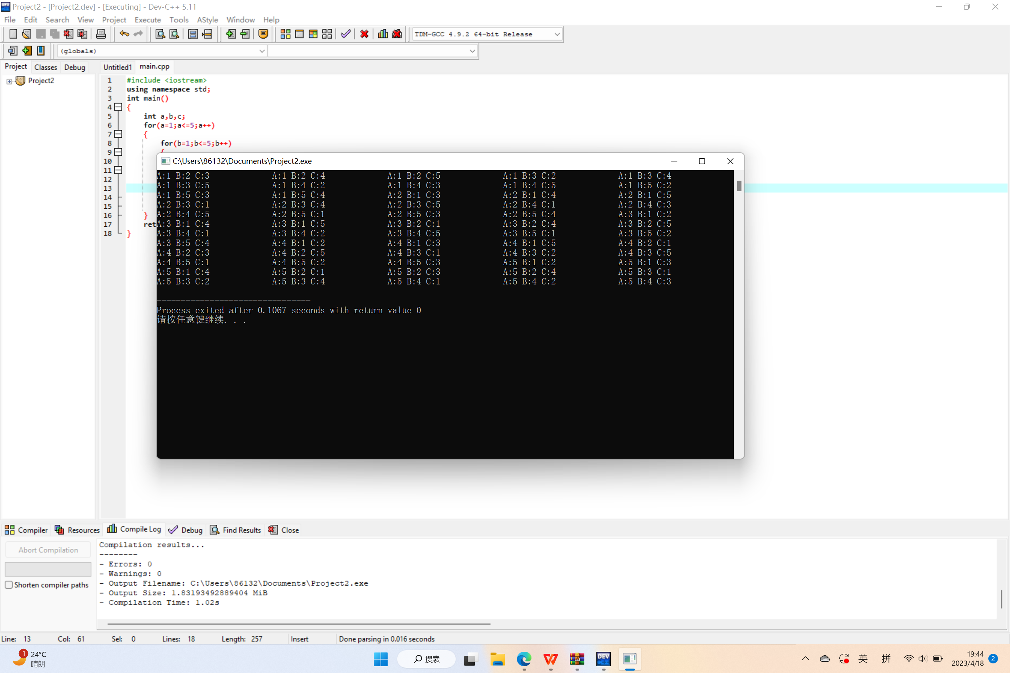Click the Undo arrow icon
The image size is (1010, 673).
pos(124,34)
